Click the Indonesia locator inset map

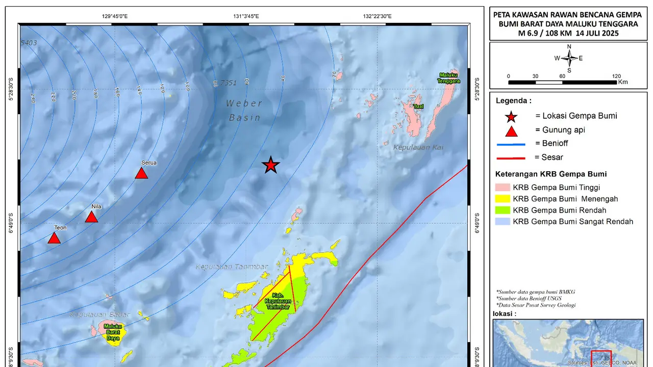point(569,343)
